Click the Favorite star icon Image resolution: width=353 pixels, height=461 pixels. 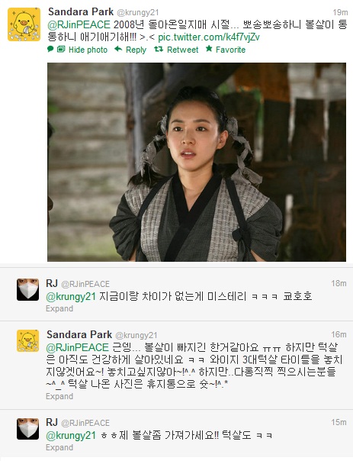coord(209,49)
